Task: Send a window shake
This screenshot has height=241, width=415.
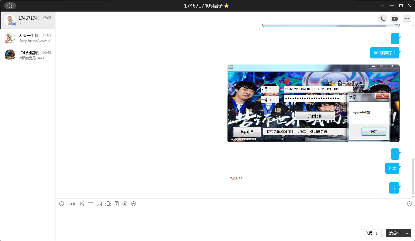Action: tap(108, 204)
